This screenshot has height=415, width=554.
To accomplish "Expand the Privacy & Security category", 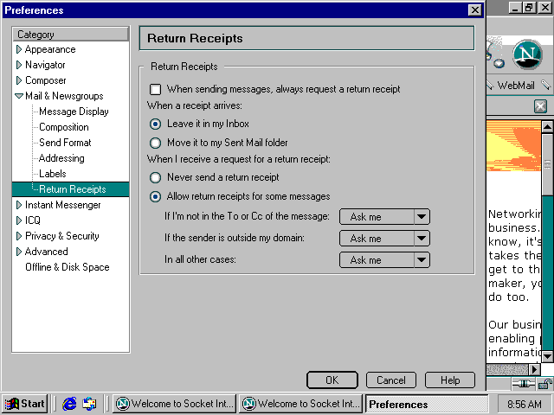I will point(19,236).
